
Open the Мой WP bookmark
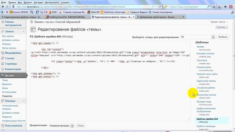(x=93, y=12)
